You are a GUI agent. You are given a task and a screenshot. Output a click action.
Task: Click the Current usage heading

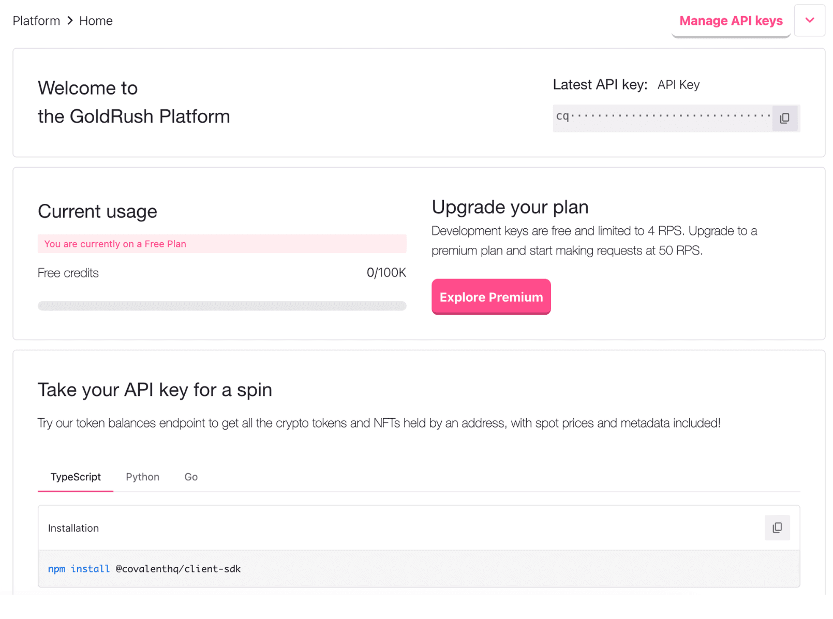(97, 212)
